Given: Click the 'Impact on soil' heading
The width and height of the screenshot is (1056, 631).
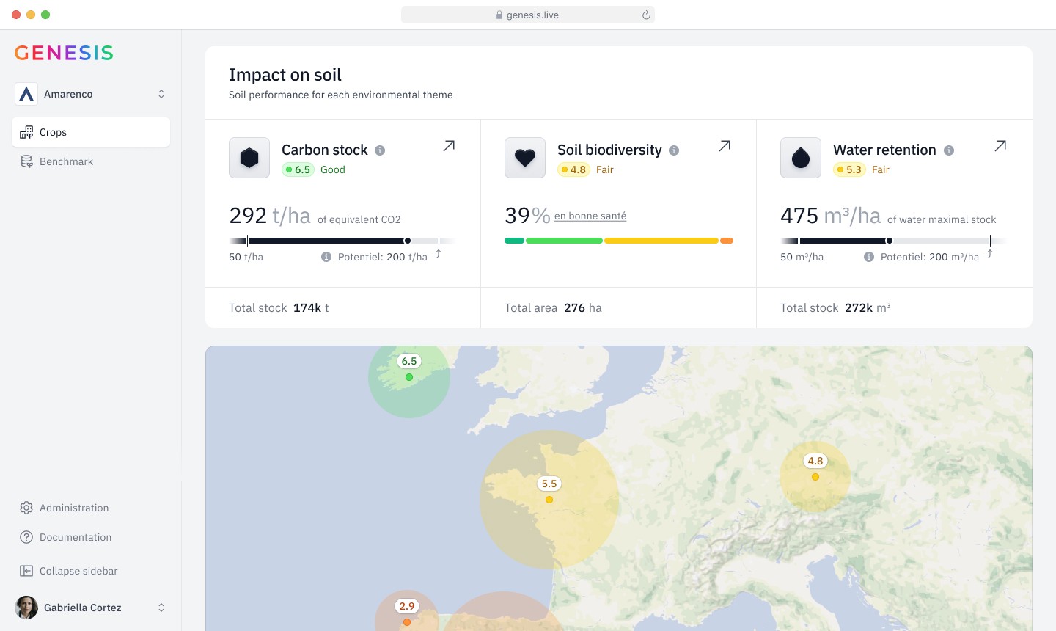Looking at the screenshot, I should [x=285, y=75].
